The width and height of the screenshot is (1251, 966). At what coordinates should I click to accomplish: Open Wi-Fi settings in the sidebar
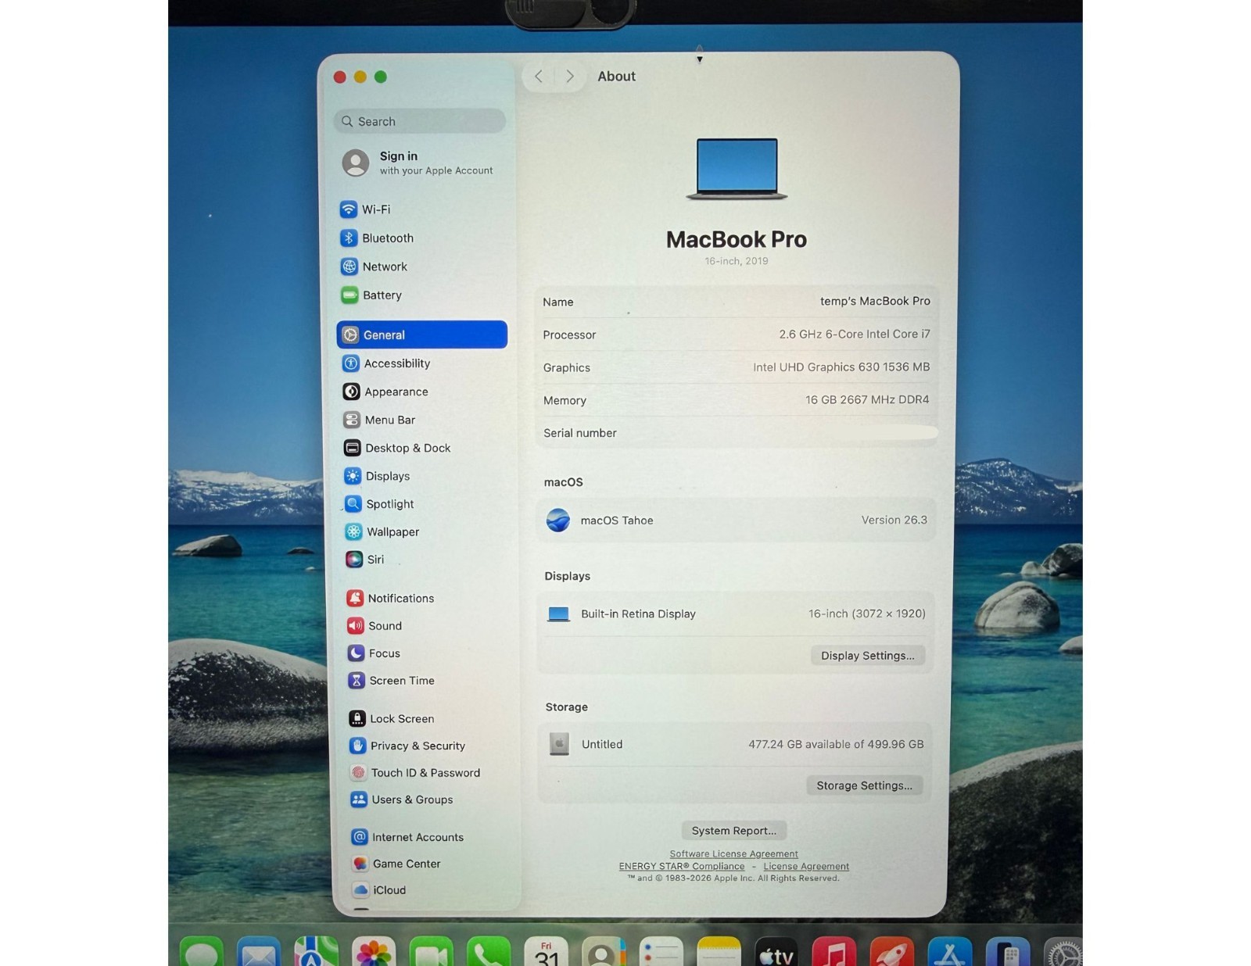point(366,209)
